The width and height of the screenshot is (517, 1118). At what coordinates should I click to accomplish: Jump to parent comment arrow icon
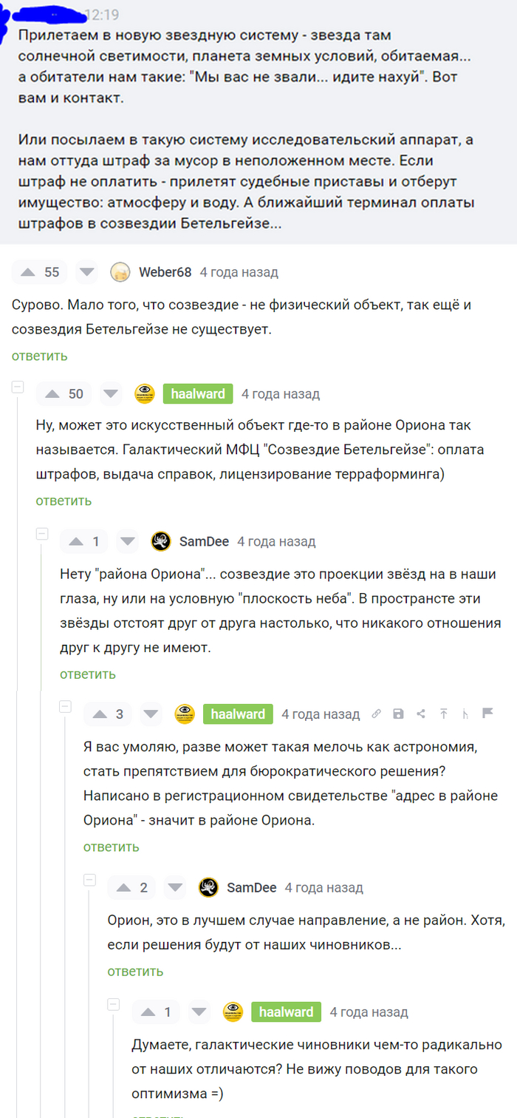click(443, 714)
